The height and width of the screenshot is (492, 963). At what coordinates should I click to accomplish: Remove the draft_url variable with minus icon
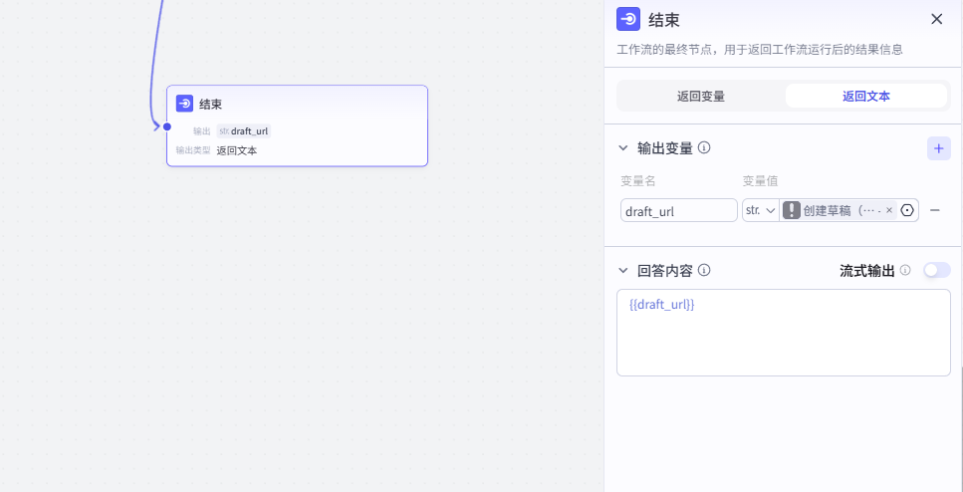tap(935, 210)
